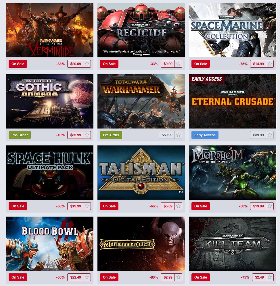
Task: Add Talisman Digital Edition to wishlist star
Action: [179, 206]
